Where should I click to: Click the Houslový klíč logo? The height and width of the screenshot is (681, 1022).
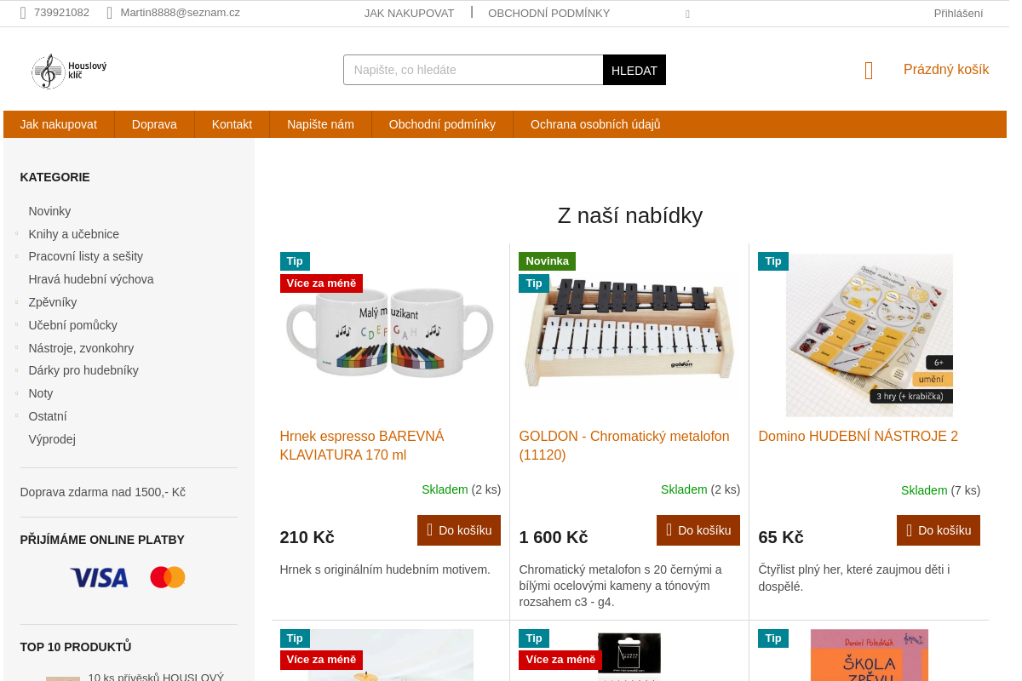(69, 72)
